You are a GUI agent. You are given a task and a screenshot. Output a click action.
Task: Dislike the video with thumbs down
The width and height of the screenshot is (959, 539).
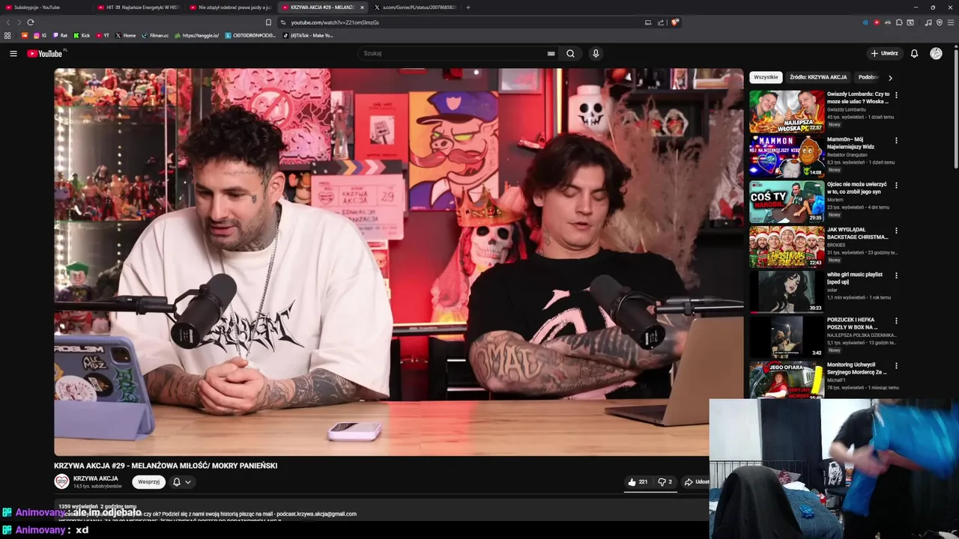pyautogui.click(x=665, y=482)
